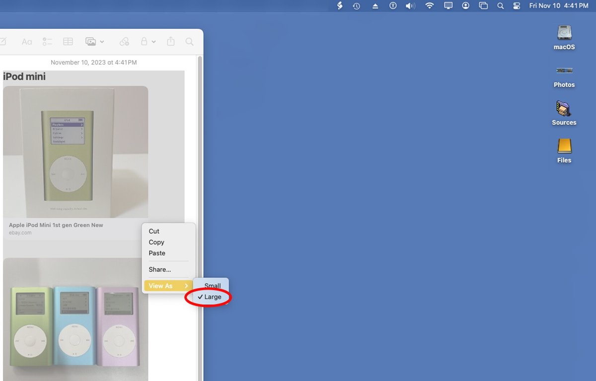This screenshot has width=596, height=381.
Task: Open Time Machine in the menu bar
Action: tap(357, 6)
